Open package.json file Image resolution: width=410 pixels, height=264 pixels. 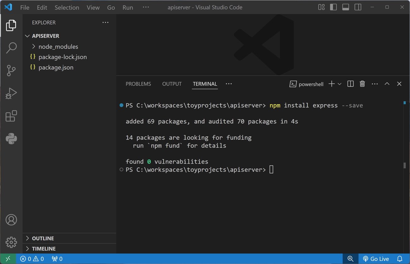[69, 67]
